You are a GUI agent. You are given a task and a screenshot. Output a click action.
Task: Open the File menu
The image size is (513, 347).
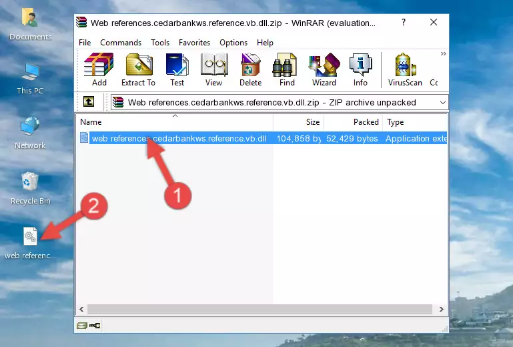85,43
